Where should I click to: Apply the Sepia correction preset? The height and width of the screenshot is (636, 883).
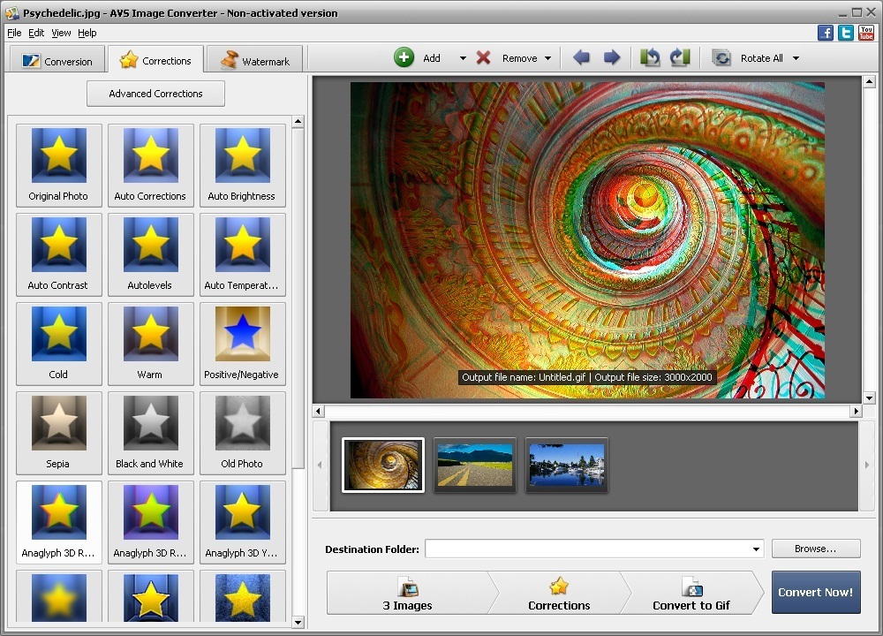tap(58, 432)
